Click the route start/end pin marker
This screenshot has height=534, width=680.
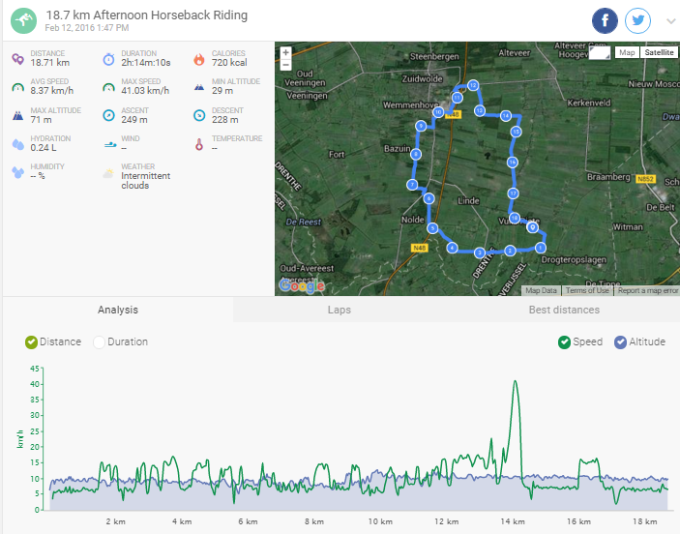(x=533, y=227)
